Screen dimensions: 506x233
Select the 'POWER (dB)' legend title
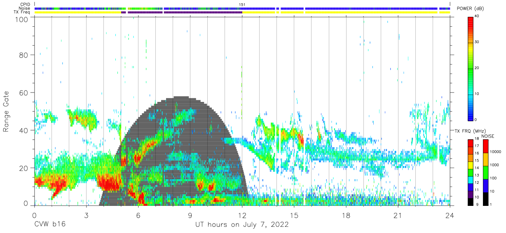pos(470,9)
